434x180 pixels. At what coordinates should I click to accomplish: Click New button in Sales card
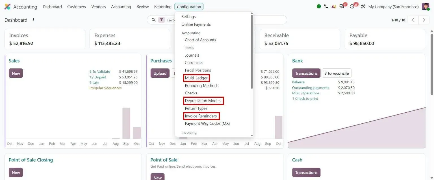pos(16,73)
